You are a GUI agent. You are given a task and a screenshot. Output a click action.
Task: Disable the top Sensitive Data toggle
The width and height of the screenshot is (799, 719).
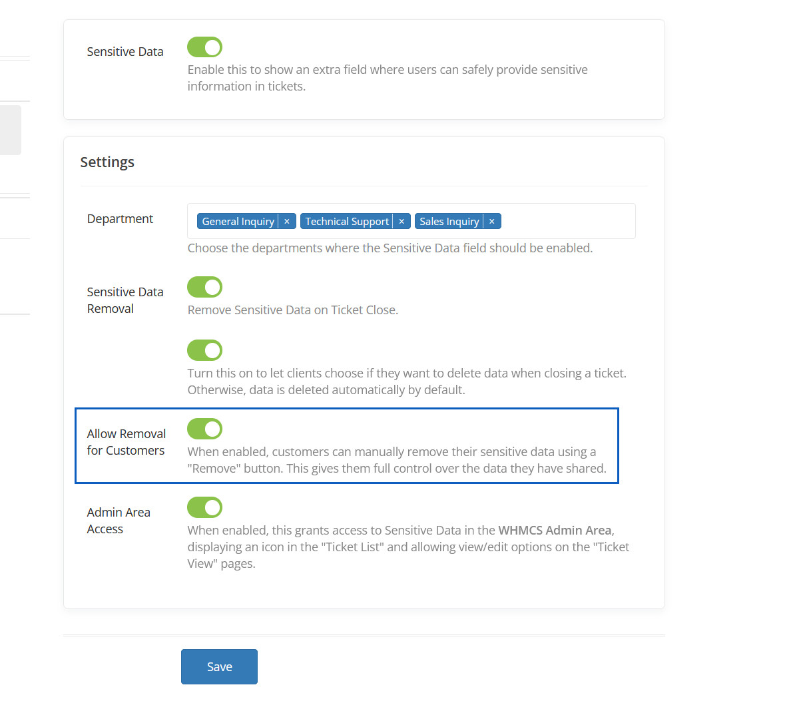pos(204,47)
